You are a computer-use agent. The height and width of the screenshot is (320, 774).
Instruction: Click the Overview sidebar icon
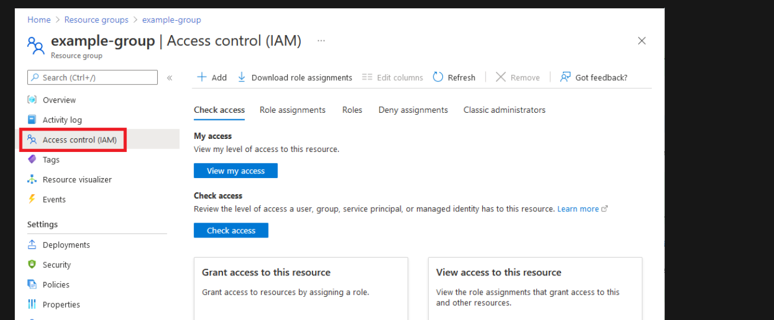(32, 100)
